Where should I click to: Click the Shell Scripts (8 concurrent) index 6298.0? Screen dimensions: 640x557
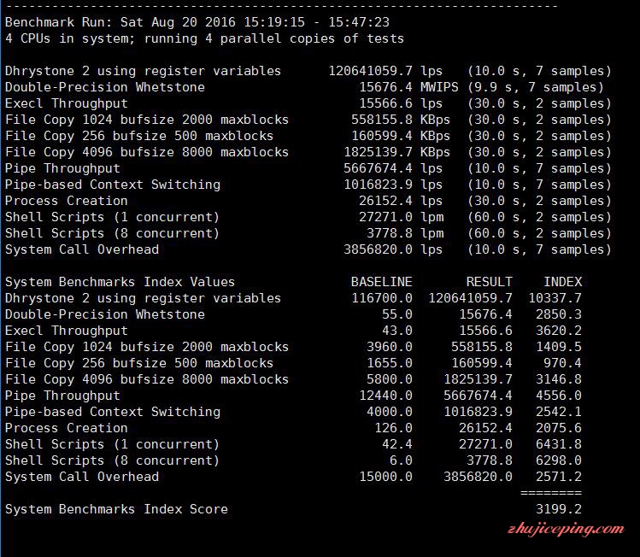pyautogui.click(x=558, y=460)
